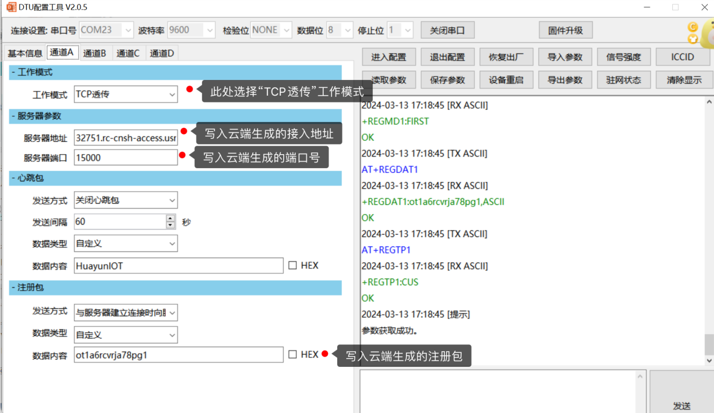
Task: Click the cartoon mascot icon at top right
Action: [700, 32]
